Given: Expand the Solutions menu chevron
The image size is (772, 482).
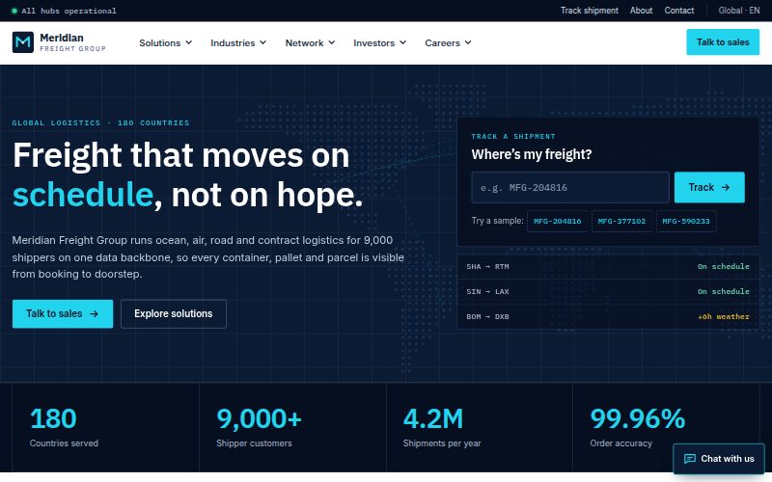Looking at the screenshot, I should [x=188, y=42].
